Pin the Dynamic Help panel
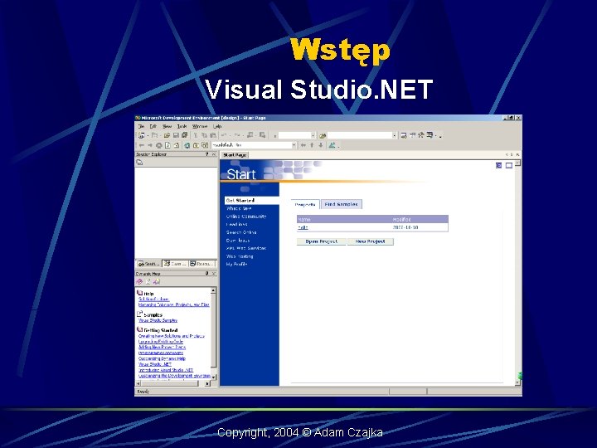The height and width of the screenshot is (448, 597). [207, 274]
